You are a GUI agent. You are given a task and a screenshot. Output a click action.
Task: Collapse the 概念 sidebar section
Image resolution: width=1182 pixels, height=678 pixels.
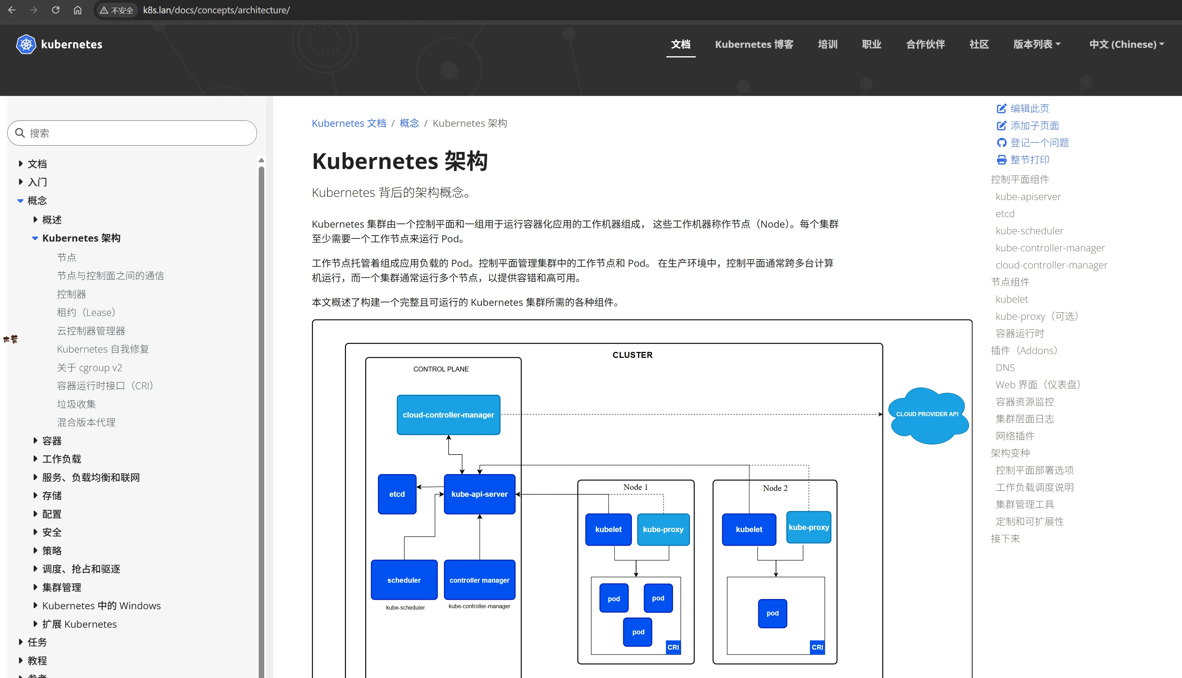pos(21,201)
